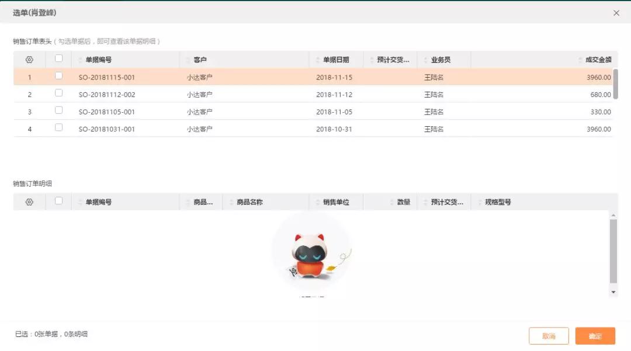Toggle select-all checkbox in order header table
The image size is (631, 351).
coord(58,58)
